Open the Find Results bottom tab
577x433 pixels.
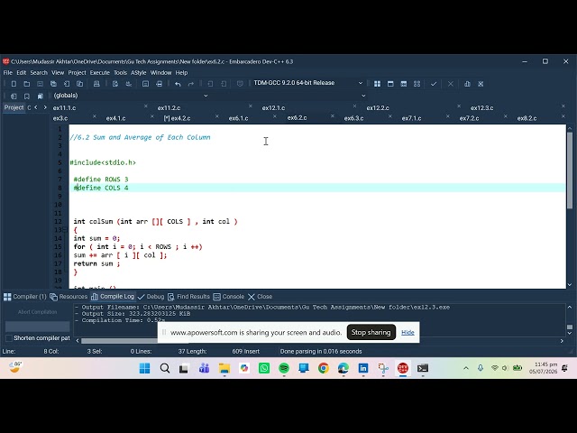[188, 297]
